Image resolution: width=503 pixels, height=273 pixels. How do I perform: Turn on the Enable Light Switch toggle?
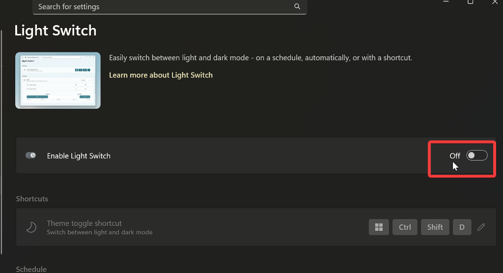[476, 155]
